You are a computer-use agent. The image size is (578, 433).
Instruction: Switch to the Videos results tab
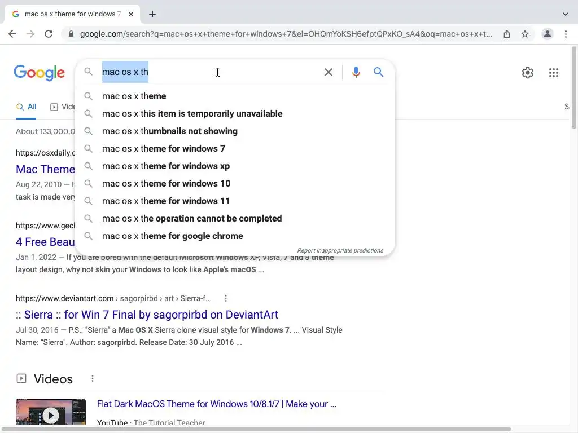coord(62,107)
